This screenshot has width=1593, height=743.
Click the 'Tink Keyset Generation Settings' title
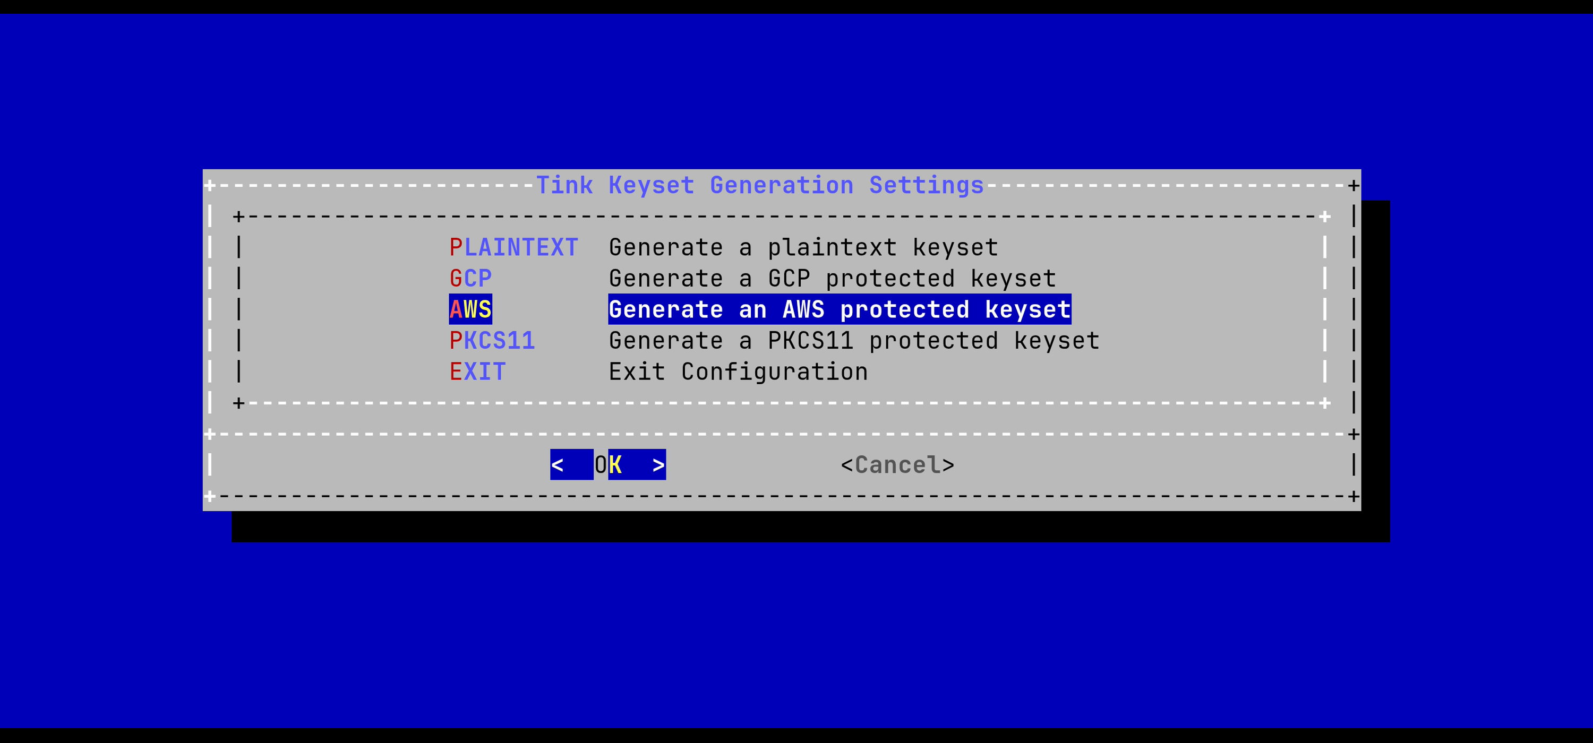760,185
